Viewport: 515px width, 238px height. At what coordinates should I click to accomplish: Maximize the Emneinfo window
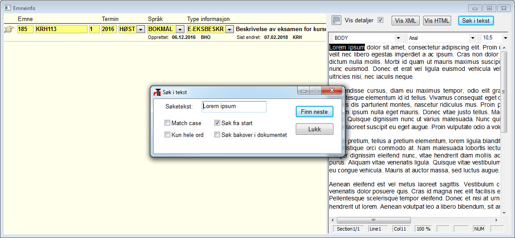coord(489,8)
